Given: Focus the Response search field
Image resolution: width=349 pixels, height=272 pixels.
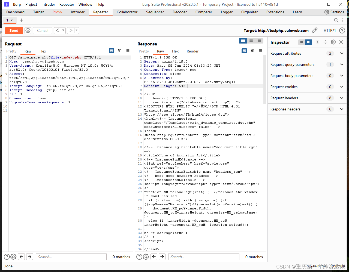Looking at the screenshot, I should [204, 256].
